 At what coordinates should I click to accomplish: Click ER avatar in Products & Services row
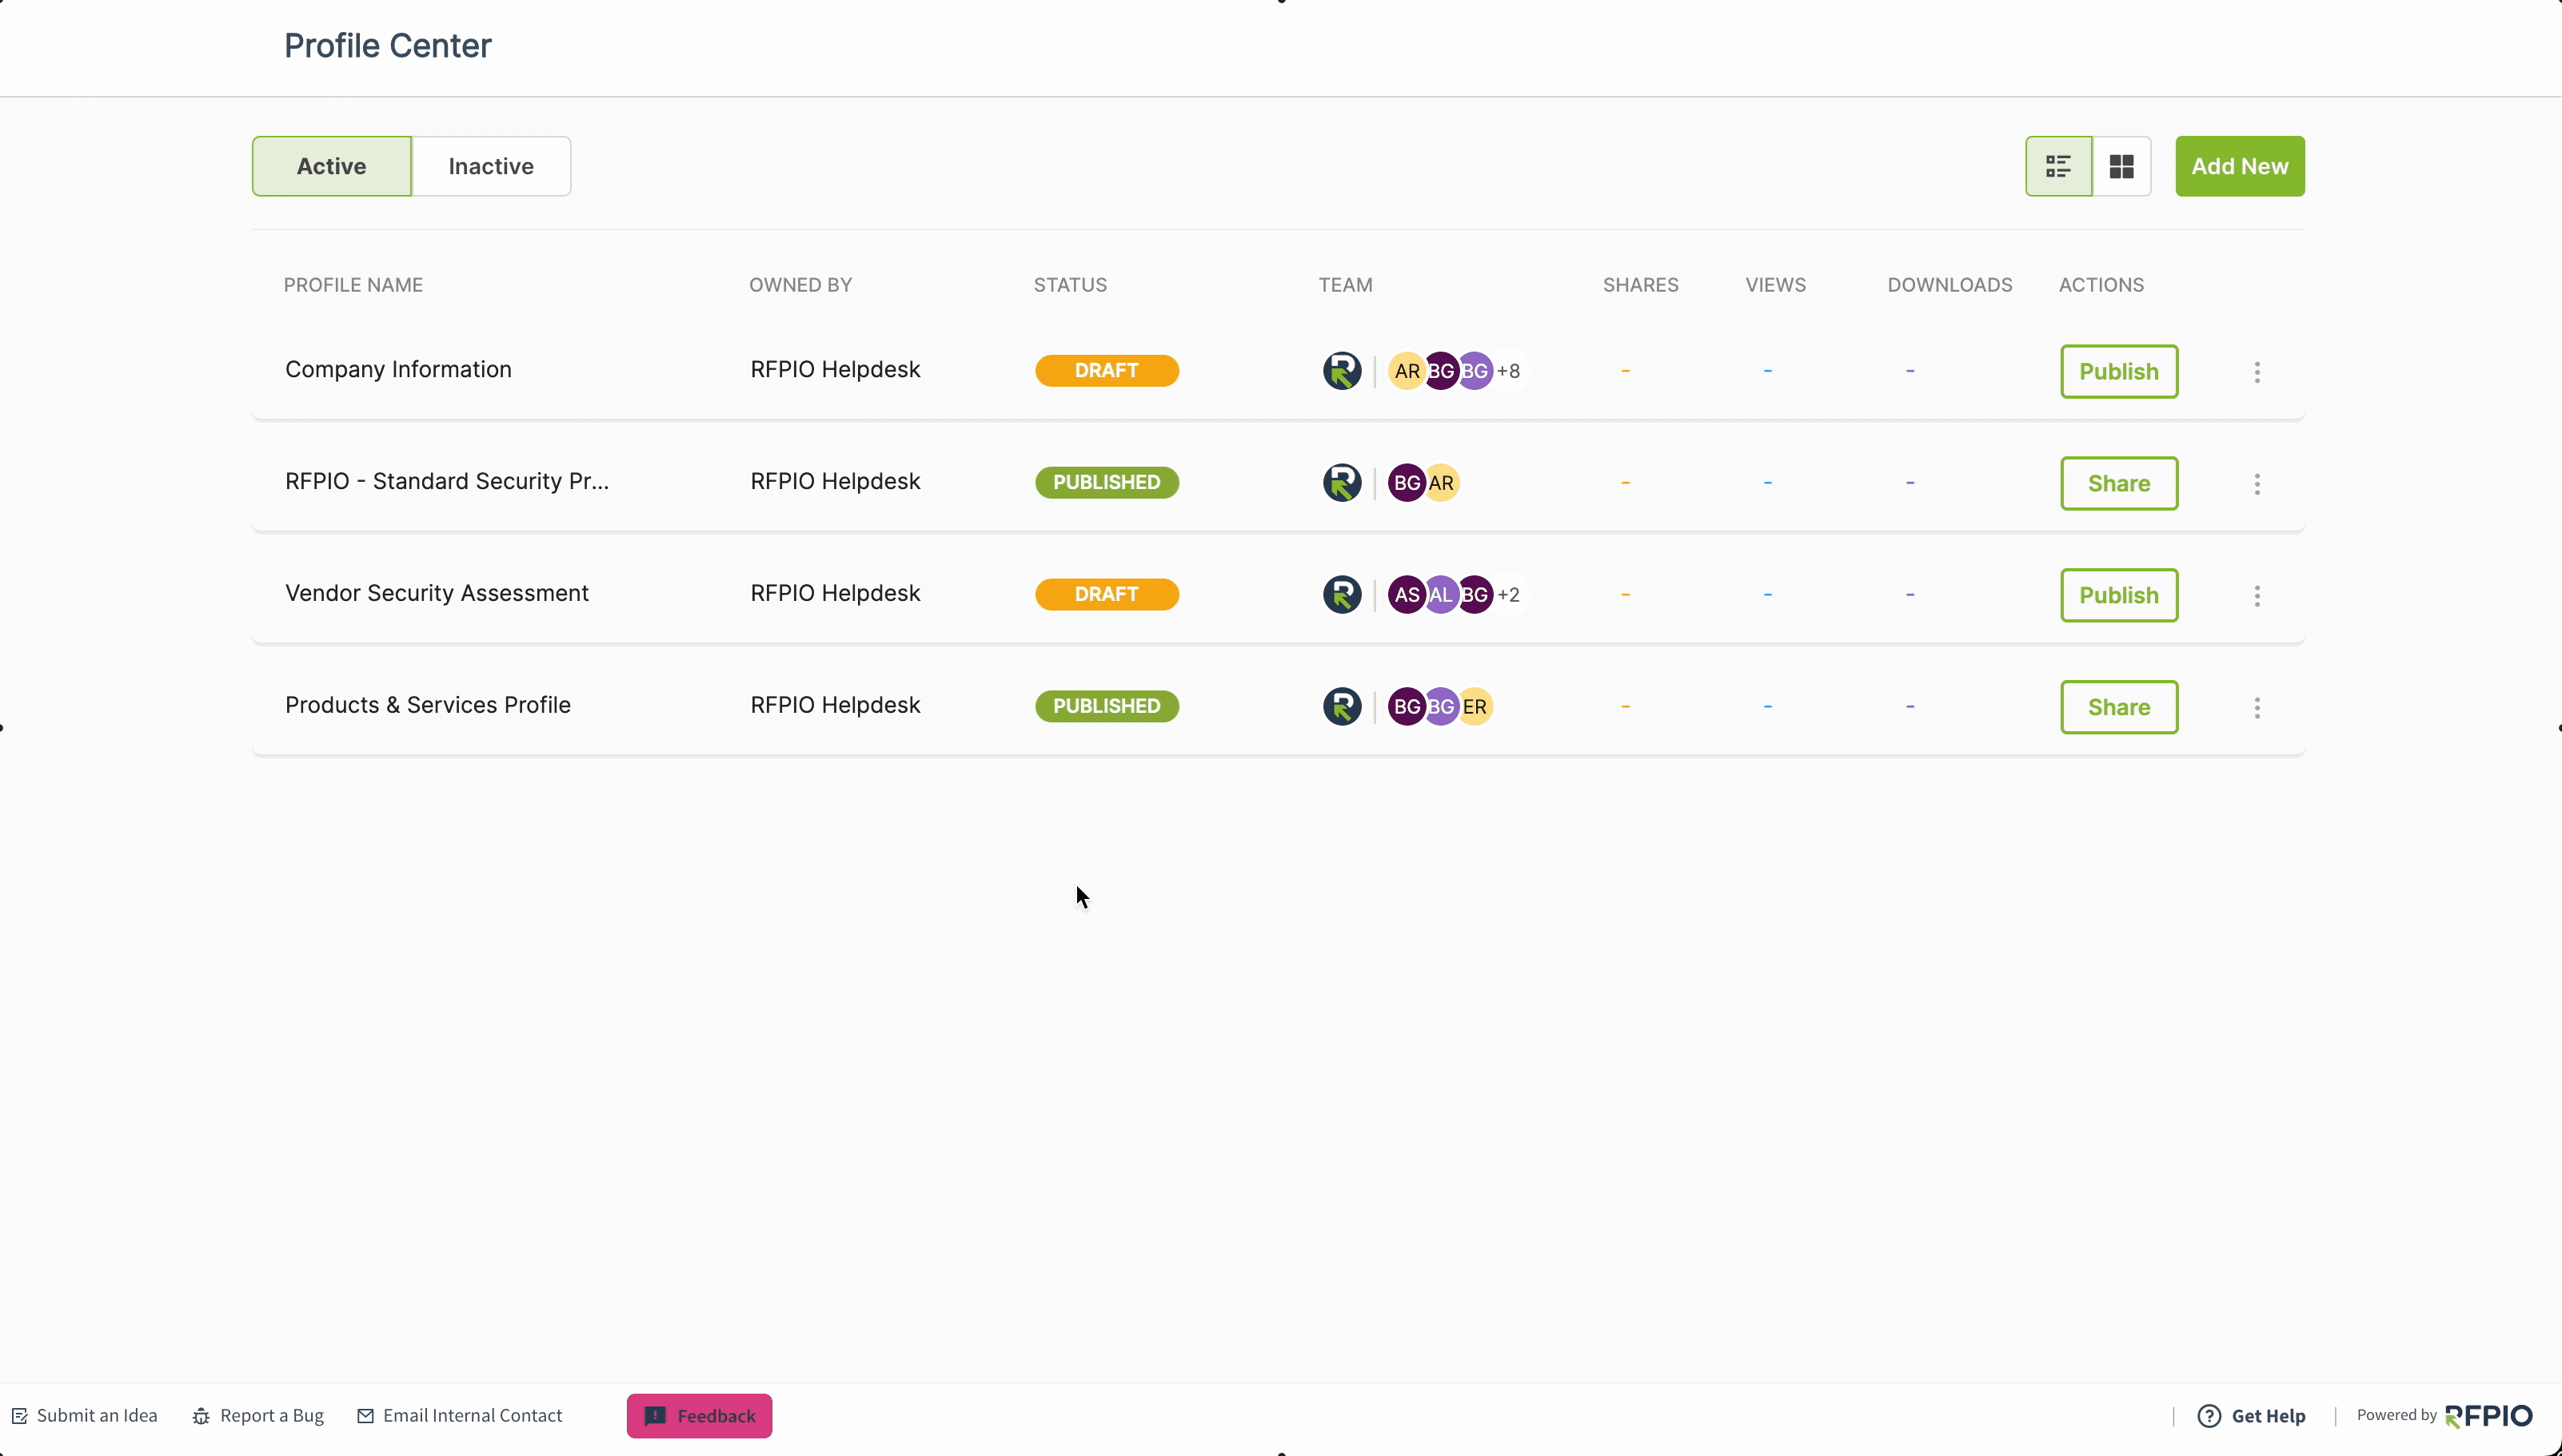1475,707
